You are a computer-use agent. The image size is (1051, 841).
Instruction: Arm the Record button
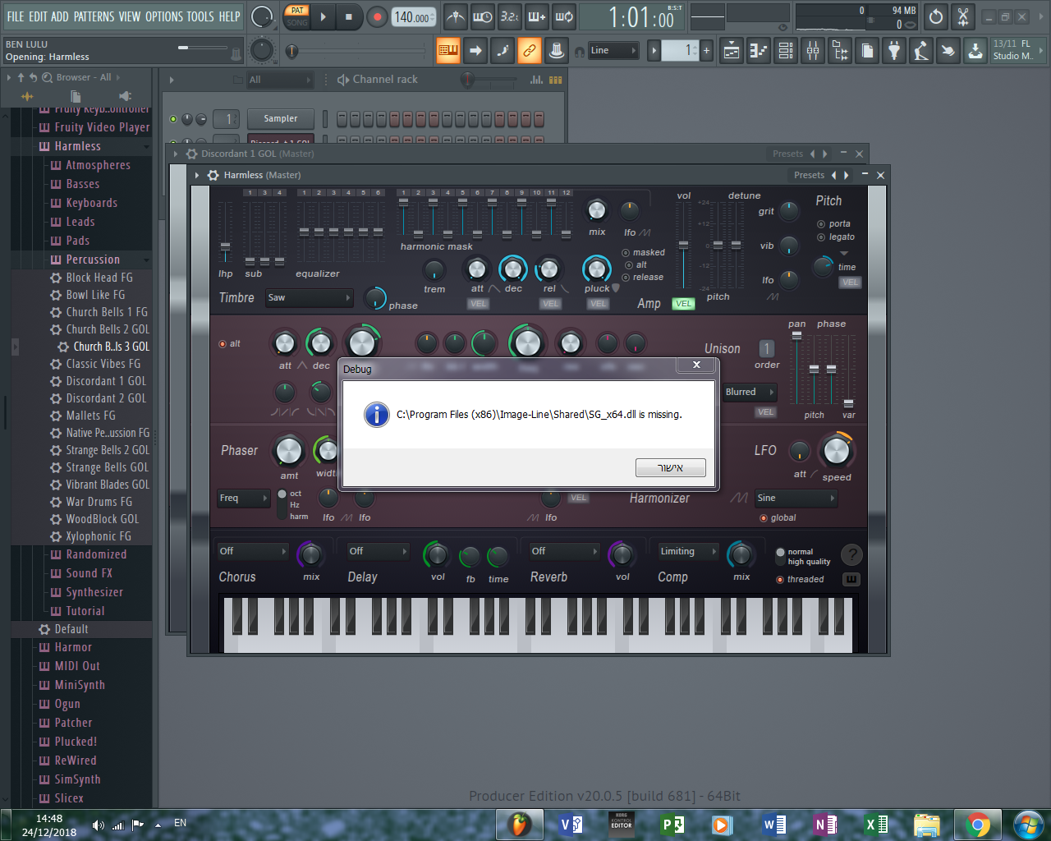tap(377, 16)
